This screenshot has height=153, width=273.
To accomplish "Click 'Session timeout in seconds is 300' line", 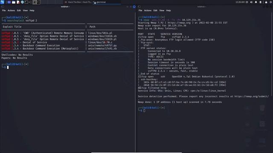I will [171, 62].
